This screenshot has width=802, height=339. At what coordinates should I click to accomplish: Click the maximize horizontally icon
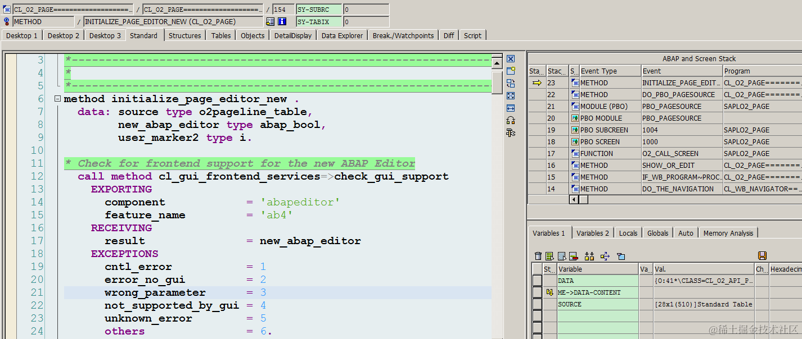[511, 108]
